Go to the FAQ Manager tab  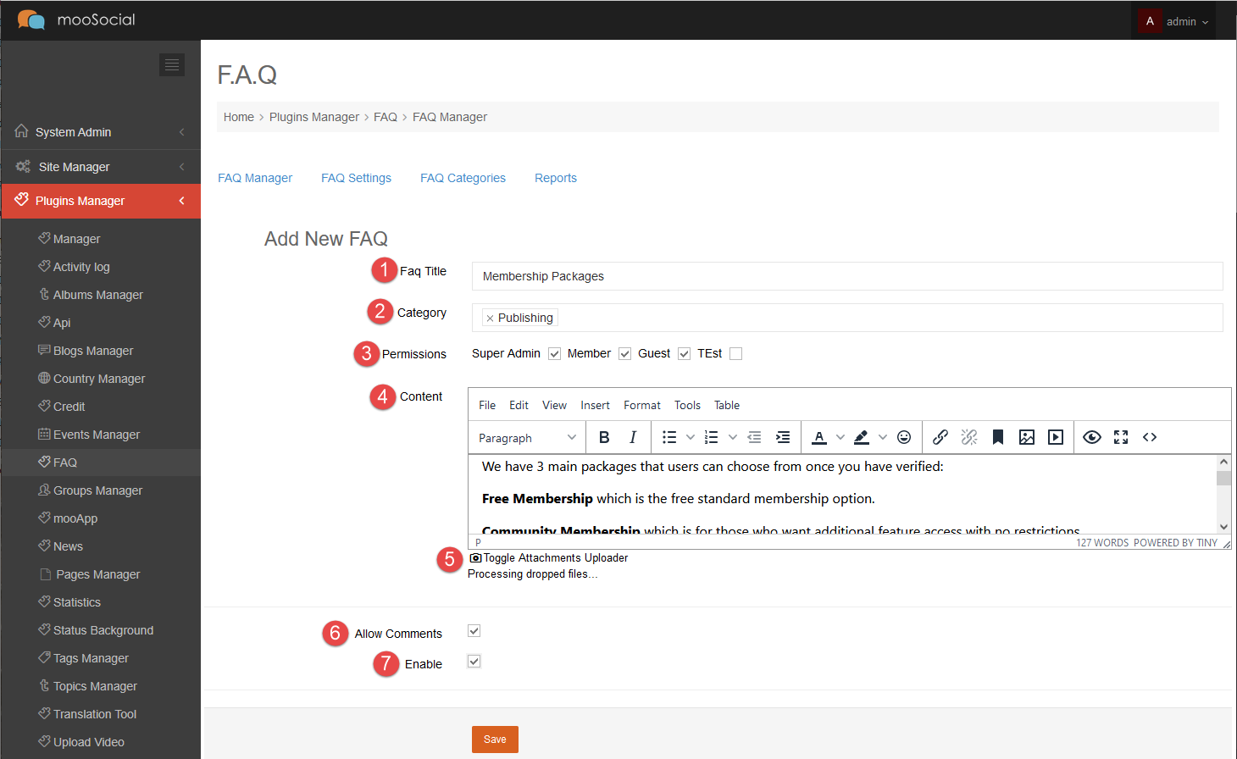click(255, 178)
